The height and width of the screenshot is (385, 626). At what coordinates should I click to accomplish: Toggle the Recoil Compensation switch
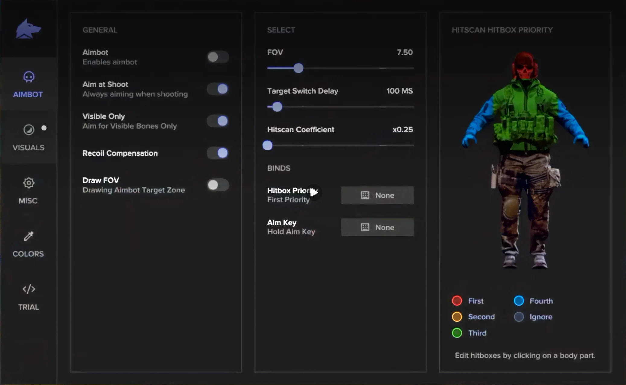click(x=218, y=153)
